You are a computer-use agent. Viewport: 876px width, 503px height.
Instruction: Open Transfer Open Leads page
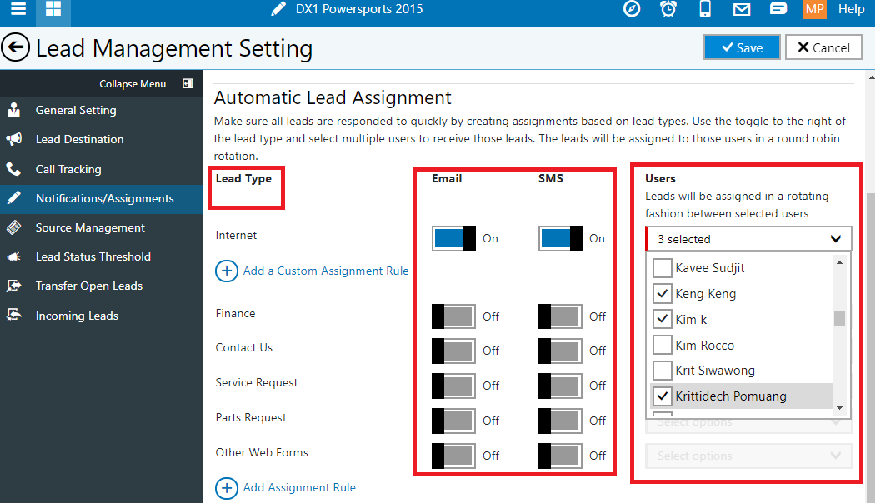pos(101,286)
